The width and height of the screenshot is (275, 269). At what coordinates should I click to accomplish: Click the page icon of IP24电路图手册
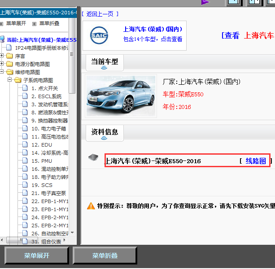9,48
